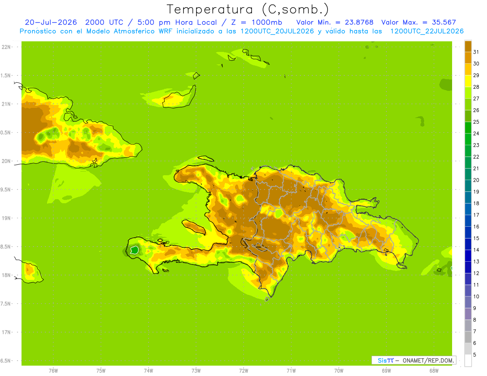Click the teal legend swatch between 19 and 20
The height and width of the screenshot is (376, 487).
point(468,186)
